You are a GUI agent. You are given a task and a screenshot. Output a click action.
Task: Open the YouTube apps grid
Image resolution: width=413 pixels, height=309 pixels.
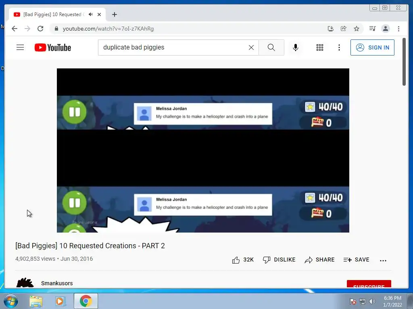coord(320,47)
